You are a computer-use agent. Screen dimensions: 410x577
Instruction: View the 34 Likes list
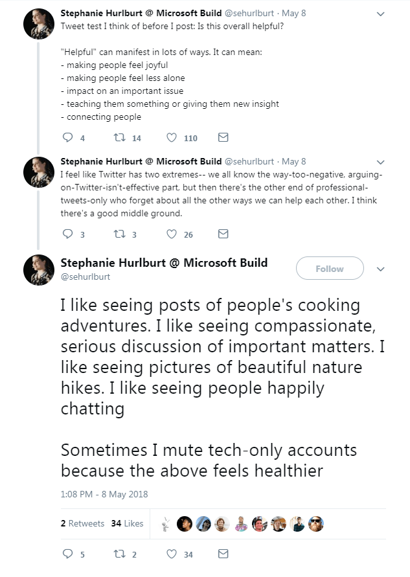pyautogui.click(x=127, y=523)
